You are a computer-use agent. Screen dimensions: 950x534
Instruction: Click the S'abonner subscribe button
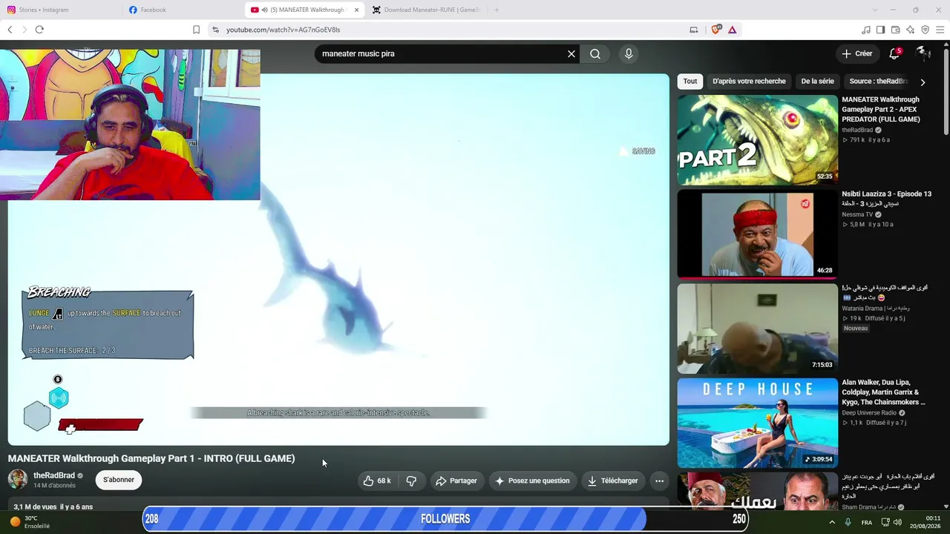pyautogui.click(x=119, y=480)
